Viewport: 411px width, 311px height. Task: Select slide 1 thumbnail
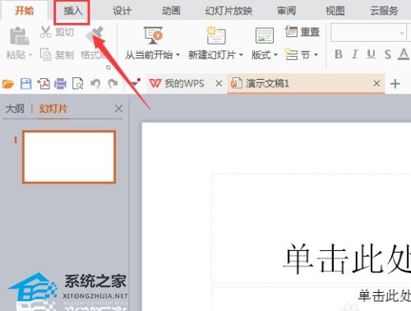(69, 157)
